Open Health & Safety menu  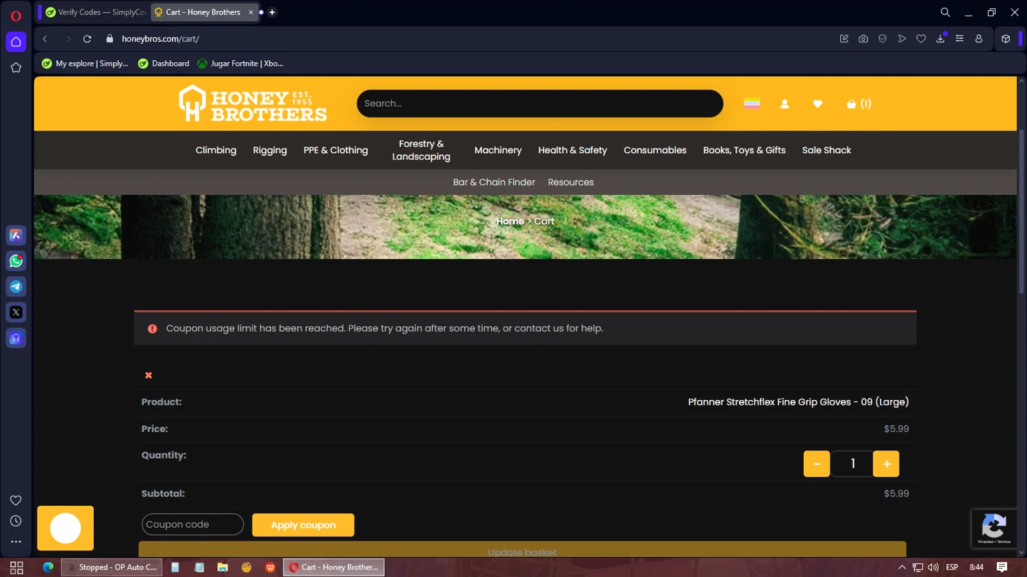pos(572,150)
